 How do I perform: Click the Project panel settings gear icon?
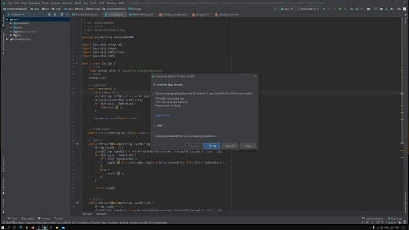(62, 15)
